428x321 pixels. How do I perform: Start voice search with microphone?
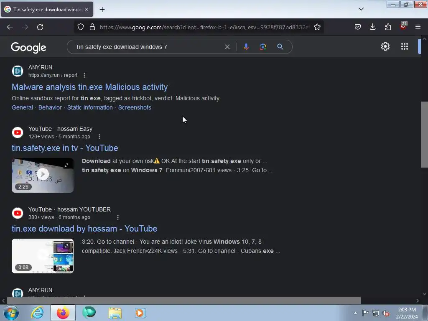click(x=246, y=47)
